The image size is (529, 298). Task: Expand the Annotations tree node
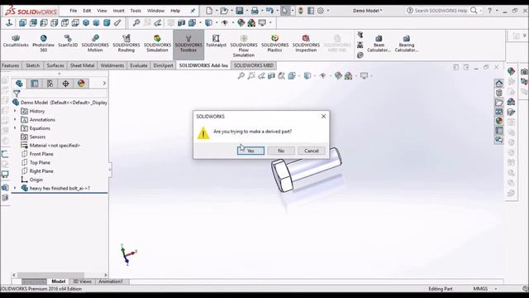click(15, 119)
